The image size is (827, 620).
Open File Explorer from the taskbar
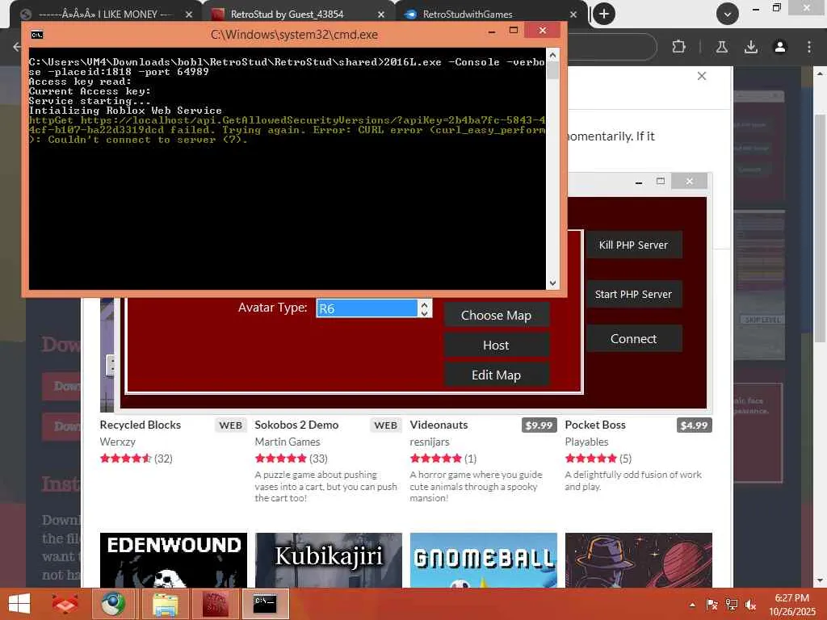(x=165, y=604)
